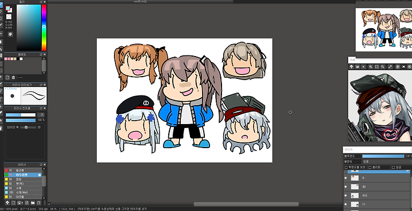Viewport: 412px width, 211px height.
Task: Pop out the brush list panel
Action: click(x=41, y=165)
